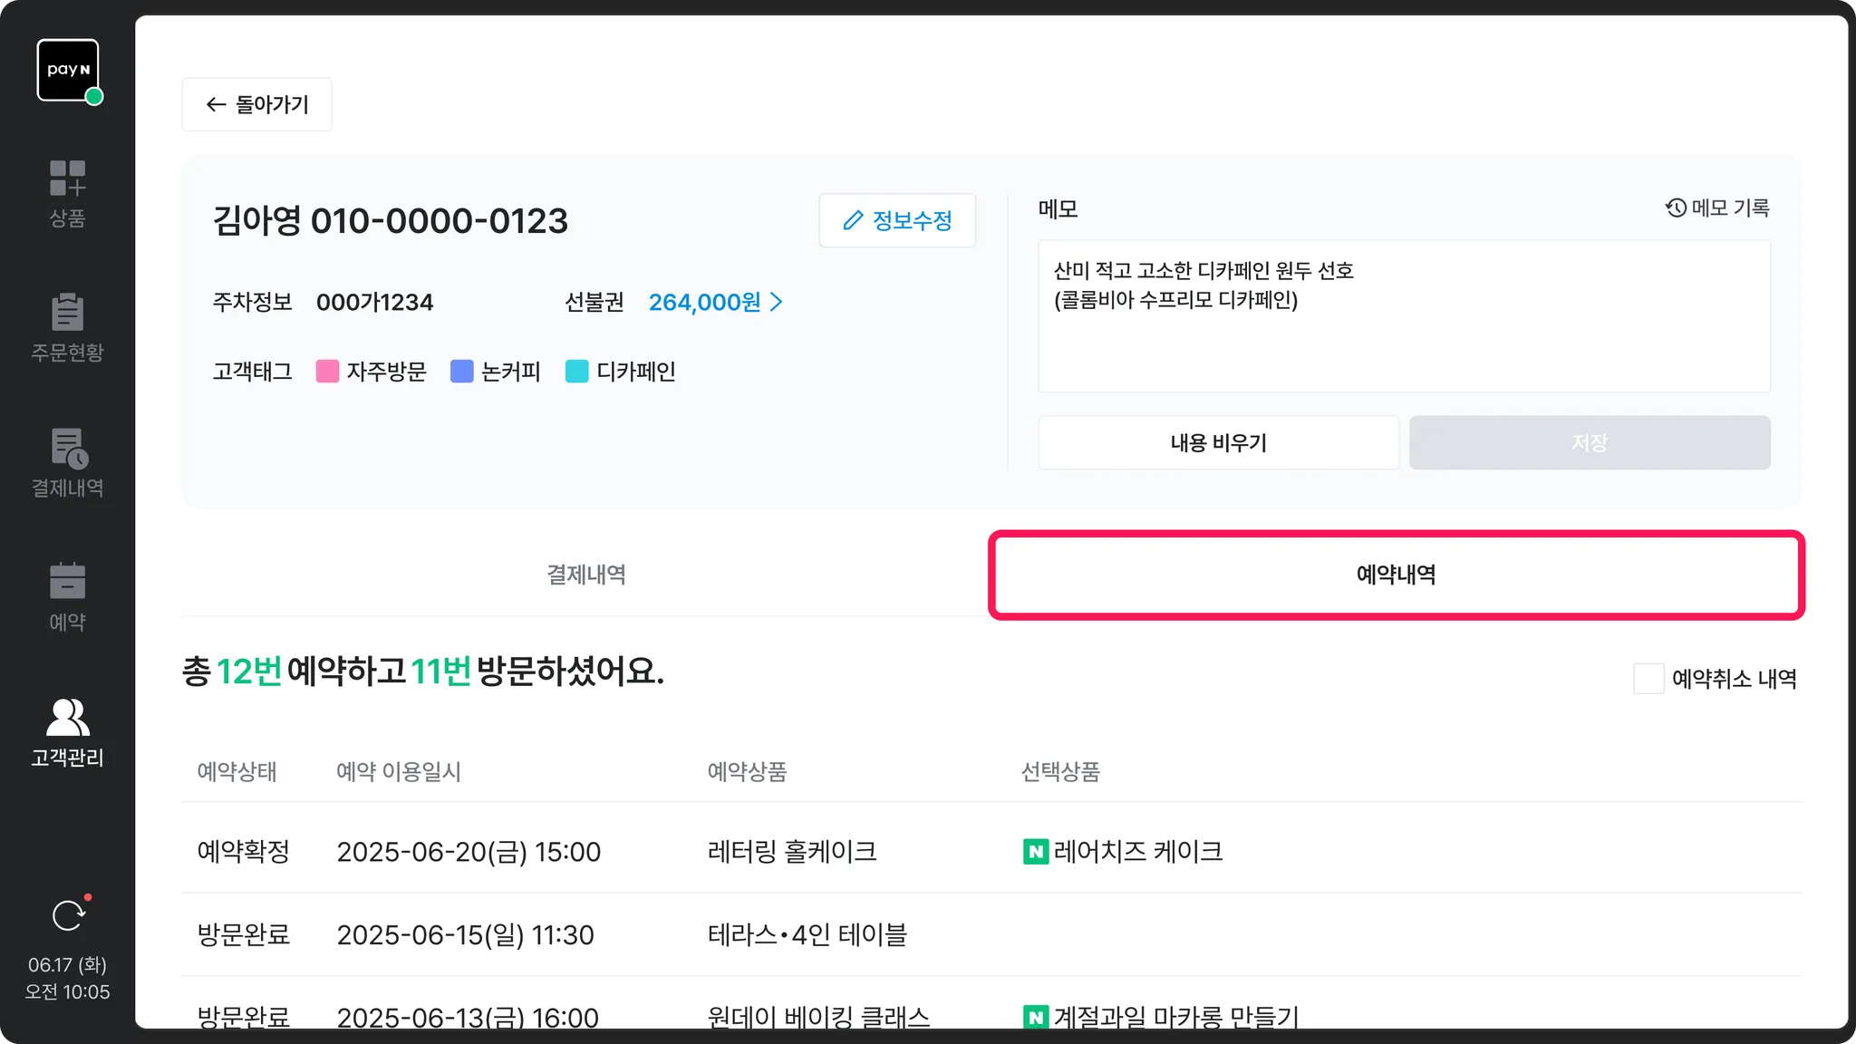
Task: Open 메모 기록 memo history
Action: coord(1717,208)
